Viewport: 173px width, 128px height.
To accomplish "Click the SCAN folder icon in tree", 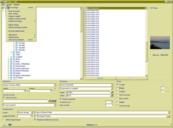I will coord(14,52).
